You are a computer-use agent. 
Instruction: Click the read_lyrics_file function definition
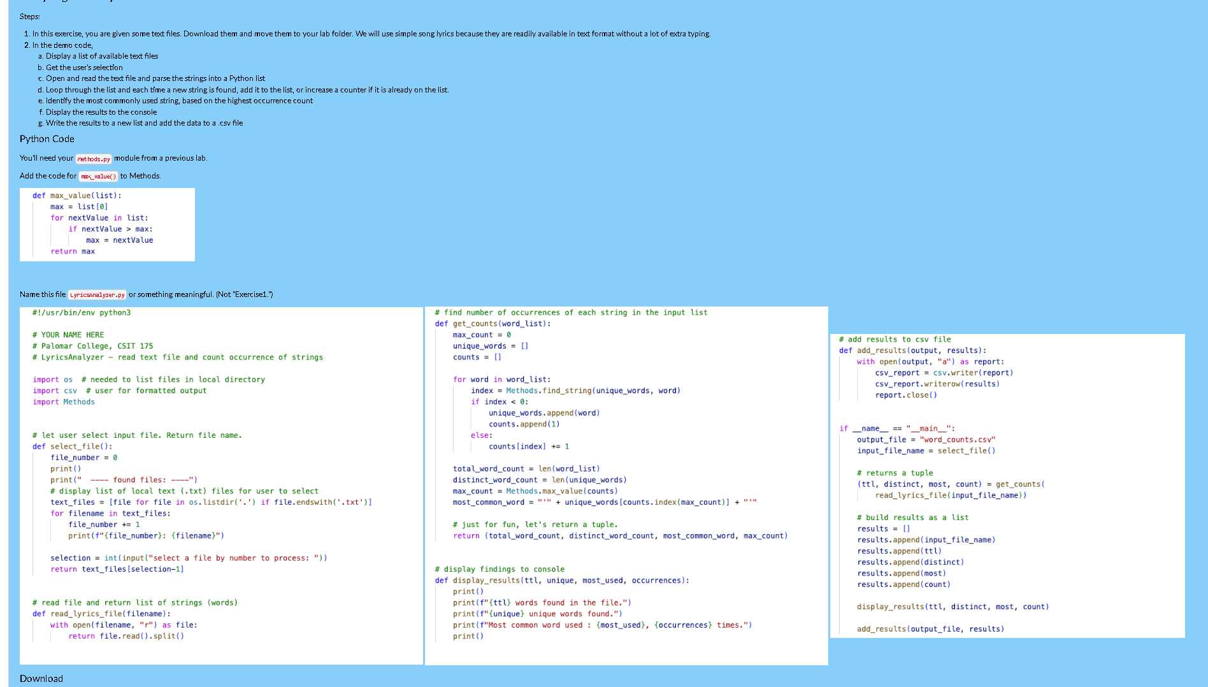click(x=101, y=614)
